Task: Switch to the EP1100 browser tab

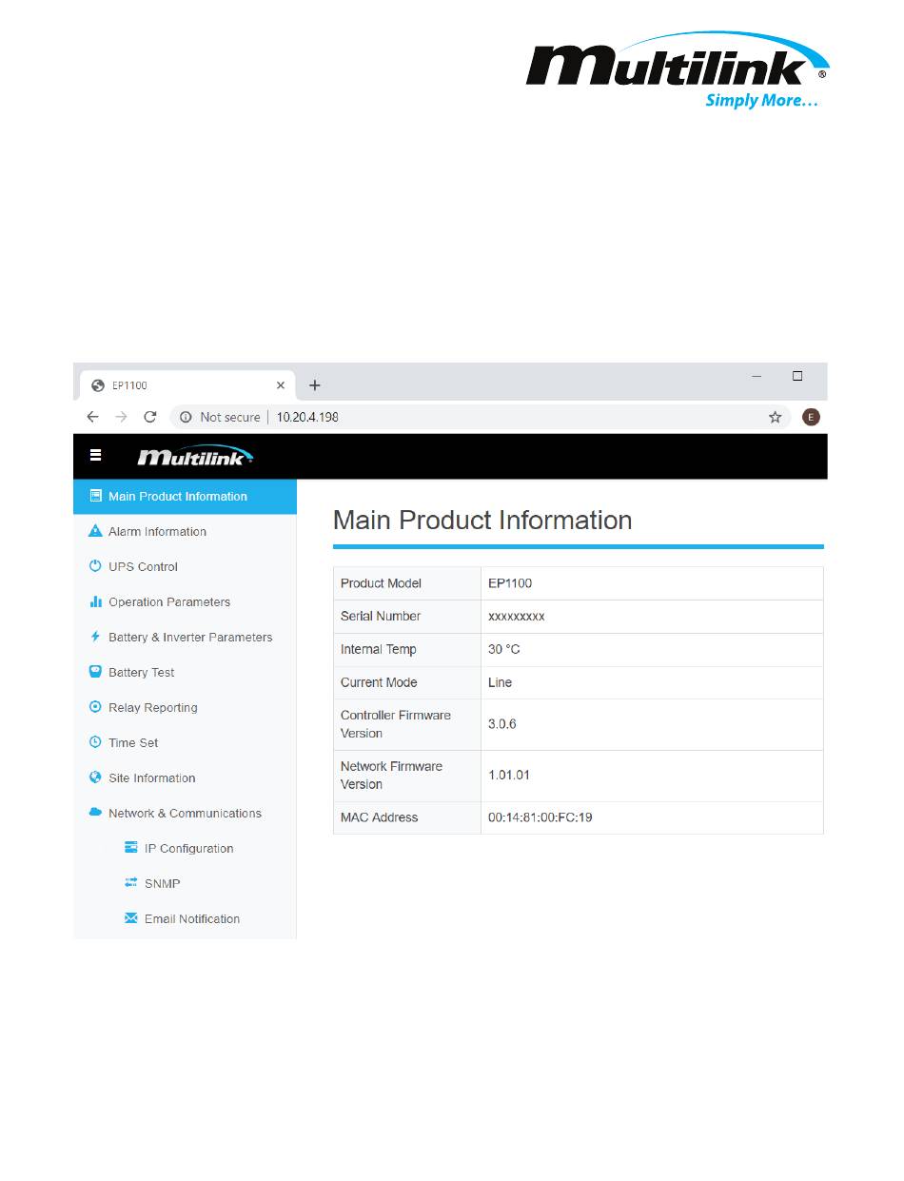Action: [187, 385]
